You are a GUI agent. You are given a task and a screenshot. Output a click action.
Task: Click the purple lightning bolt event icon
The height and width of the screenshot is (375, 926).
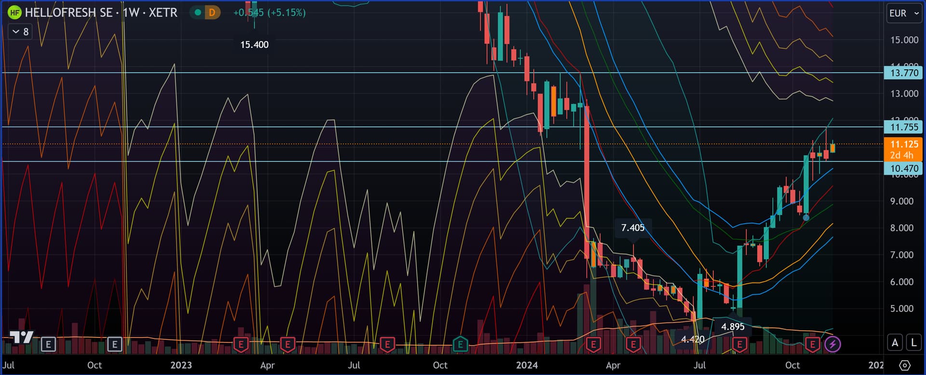coord(832,344)
